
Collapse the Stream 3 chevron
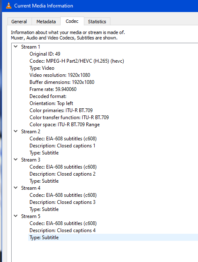tap(16, 159)
